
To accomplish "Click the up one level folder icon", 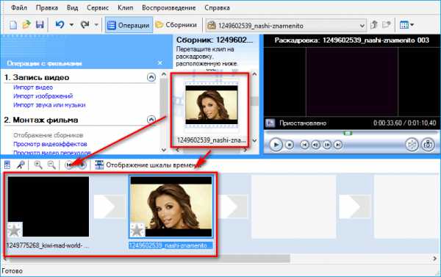I will (x=374, y=25).
